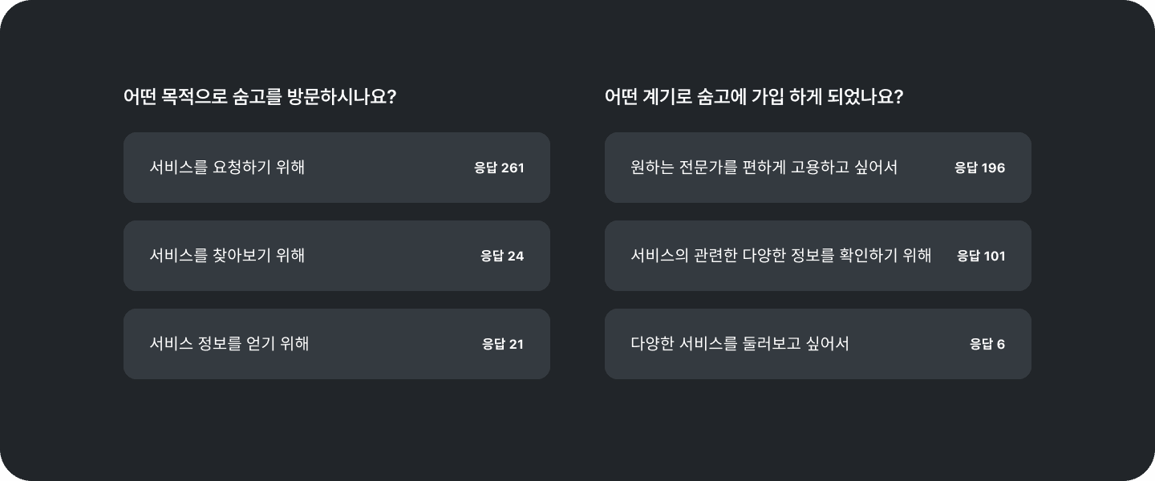Open the '응답 24' response count
Image resolution: width=1155 pixels, height=481 pixels.
tap(501, 256)
